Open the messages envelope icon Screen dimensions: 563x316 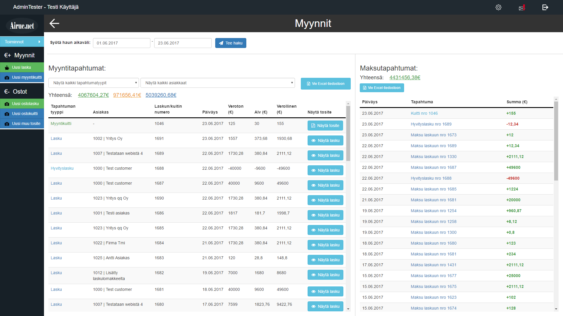522,8
